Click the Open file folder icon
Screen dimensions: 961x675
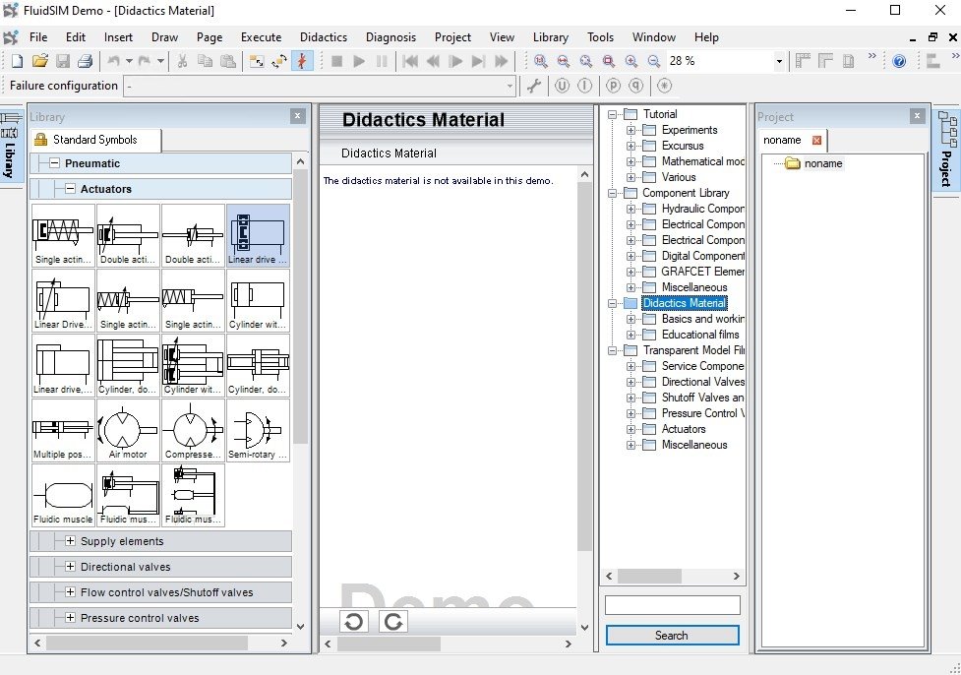pos(40,61)
